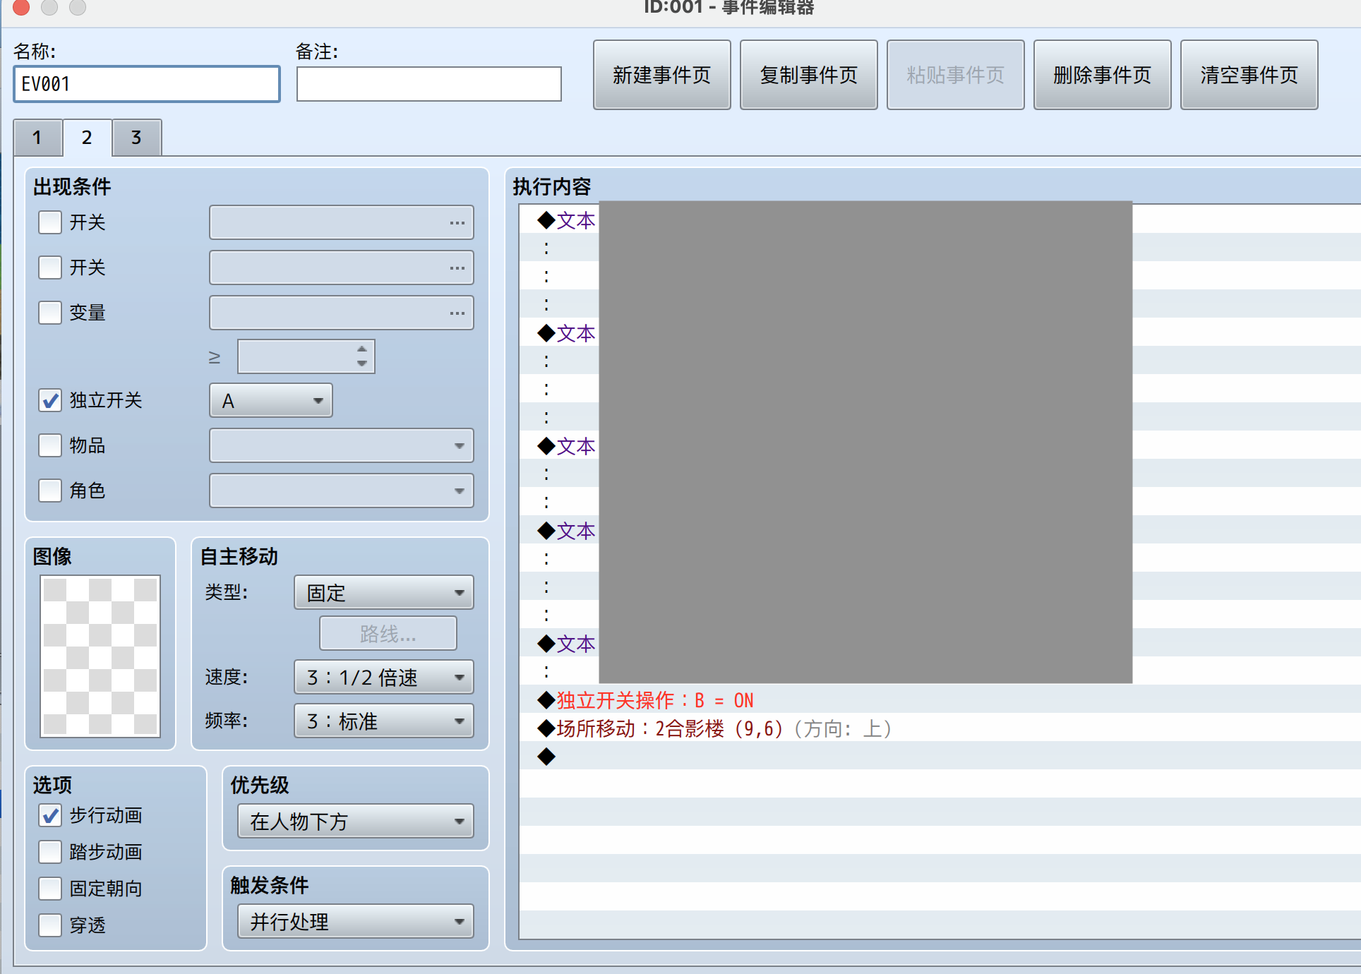
Task: Open priority 在人物下方 dropdown
Action: click(356, 822)
